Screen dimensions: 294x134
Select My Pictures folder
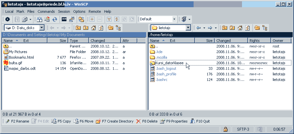[x=18, y=52]
